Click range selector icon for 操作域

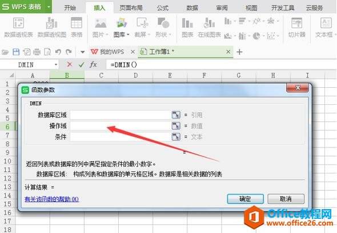176,126
